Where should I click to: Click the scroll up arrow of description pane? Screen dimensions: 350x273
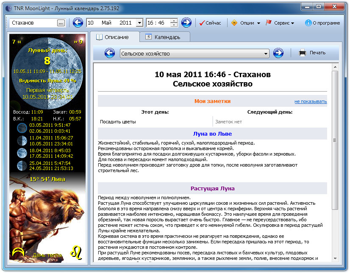pyautogui.click(x=335, y=67)
